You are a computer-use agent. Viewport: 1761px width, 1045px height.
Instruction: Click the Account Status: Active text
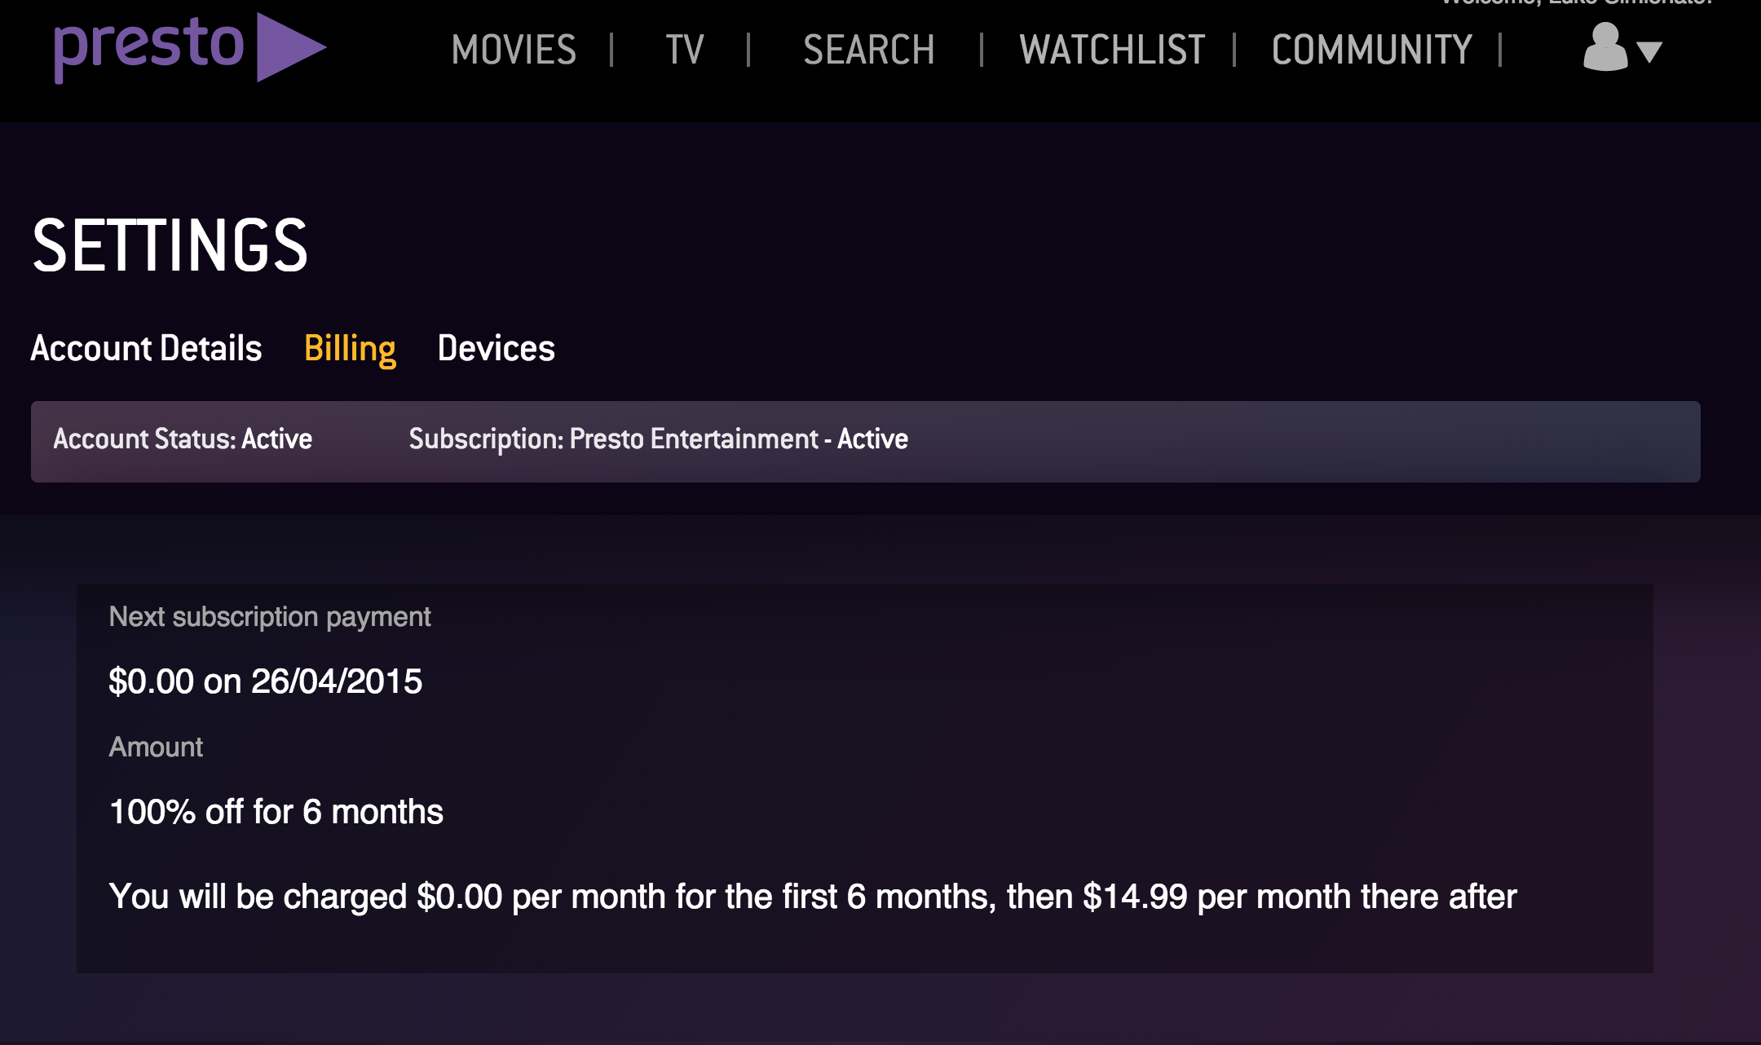click(x=183, y=439)
